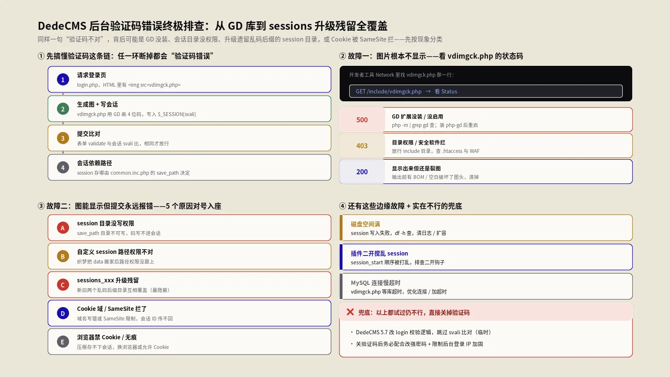Click the 域名写错或 SameSite 限制 description
Image resolution: width=670 pixels, height=377 pixels.
click(x=125, y=318)
